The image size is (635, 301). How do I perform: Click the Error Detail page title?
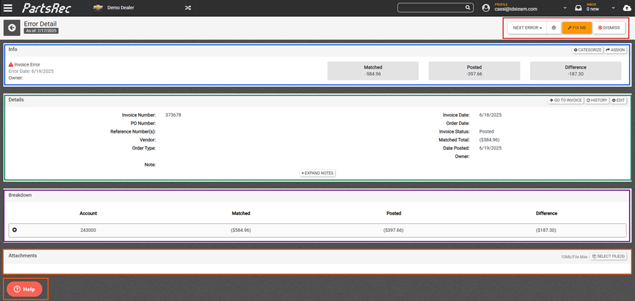(x=40, y=23)
